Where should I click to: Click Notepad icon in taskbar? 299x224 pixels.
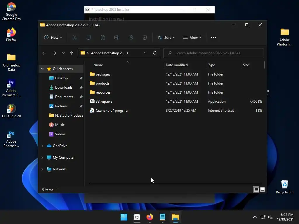pos(163,217)
